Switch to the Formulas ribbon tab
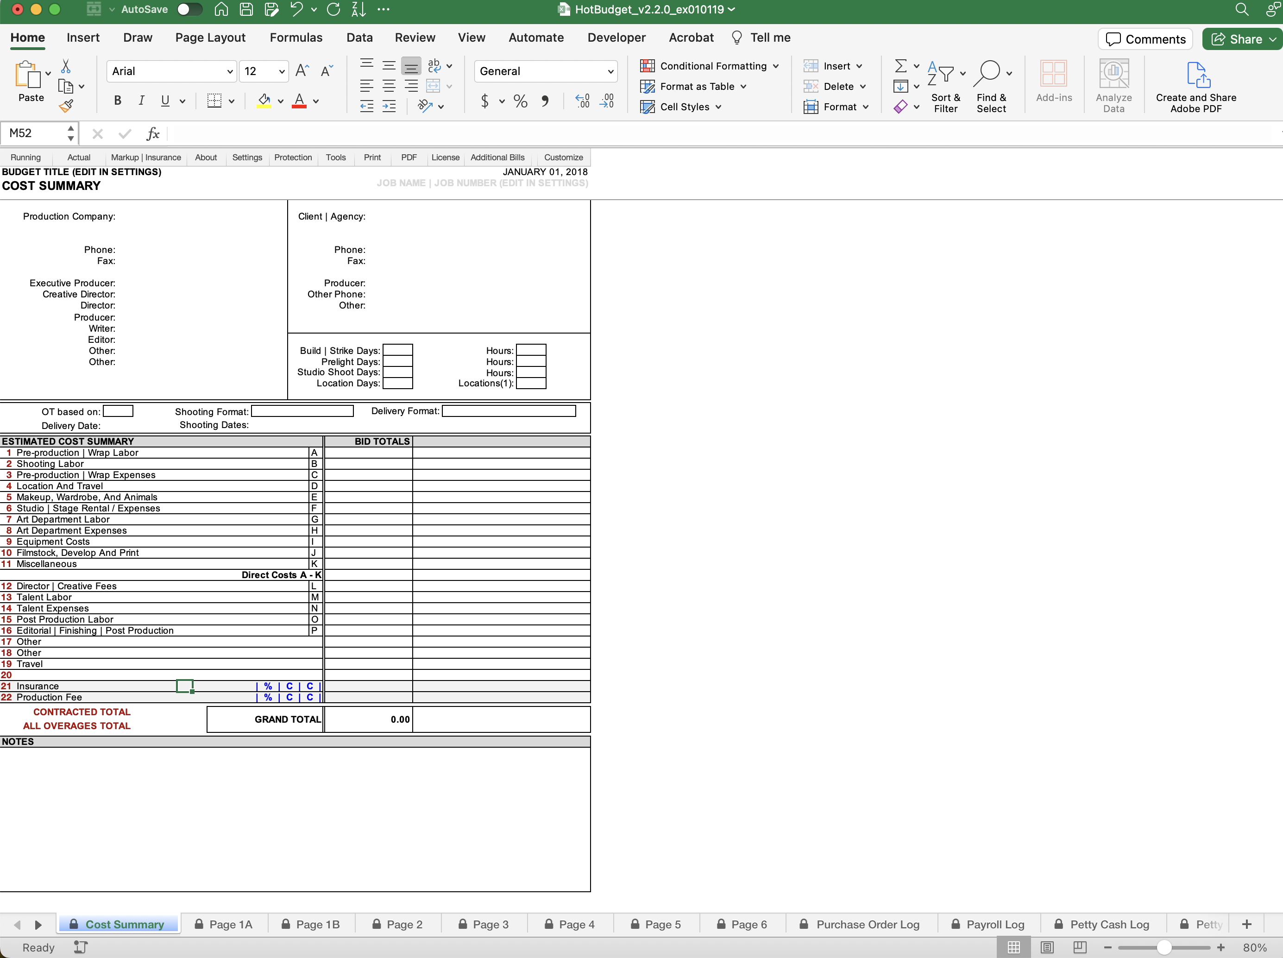 click(x=296, y=37)
